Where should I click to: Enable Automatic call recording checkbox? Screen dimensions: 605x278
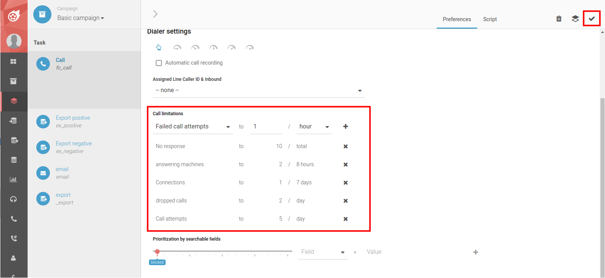(x=159, y=63)
